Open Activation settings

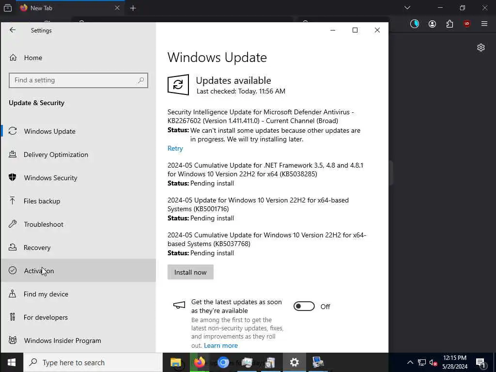pyautogui.click(x=78, y=270)
